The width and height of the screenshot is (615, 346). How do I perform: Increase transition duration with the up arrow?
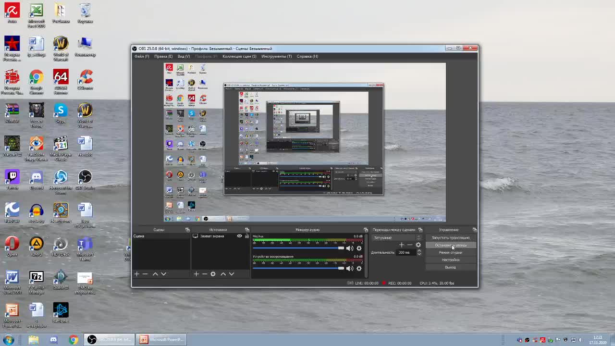pyautogui.click(x=419, y=251)
